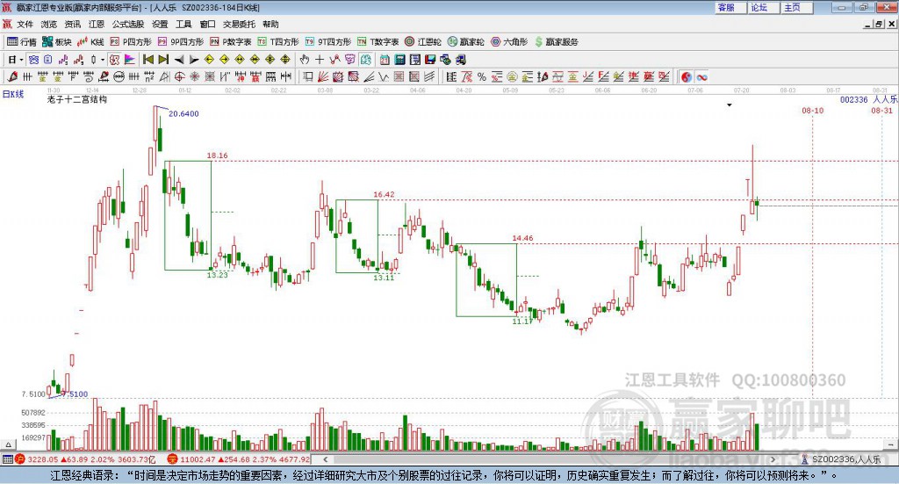899x484 pixels.
Task: Open the calculator icon
Action: tap(399, 60)
